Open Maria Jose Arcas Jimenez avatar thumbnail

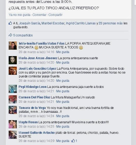point(13,60)
